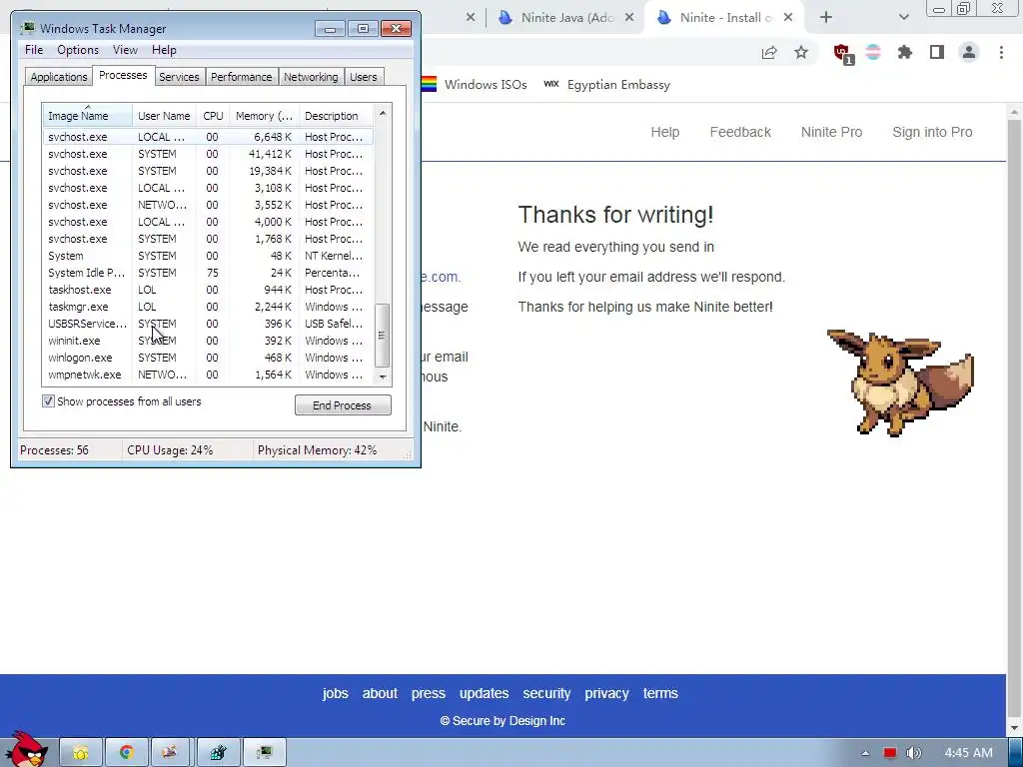Open the jobs footer link
This screenshot has width=1023, height=767.
[336, 693]
